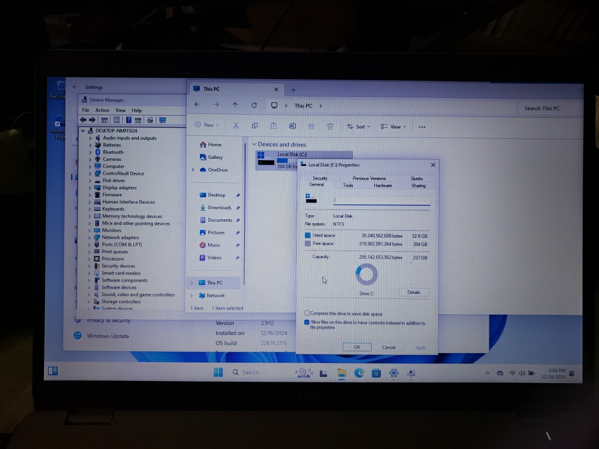
Task: Select Downloads in the navigation pane
Action: pos(219,208)
